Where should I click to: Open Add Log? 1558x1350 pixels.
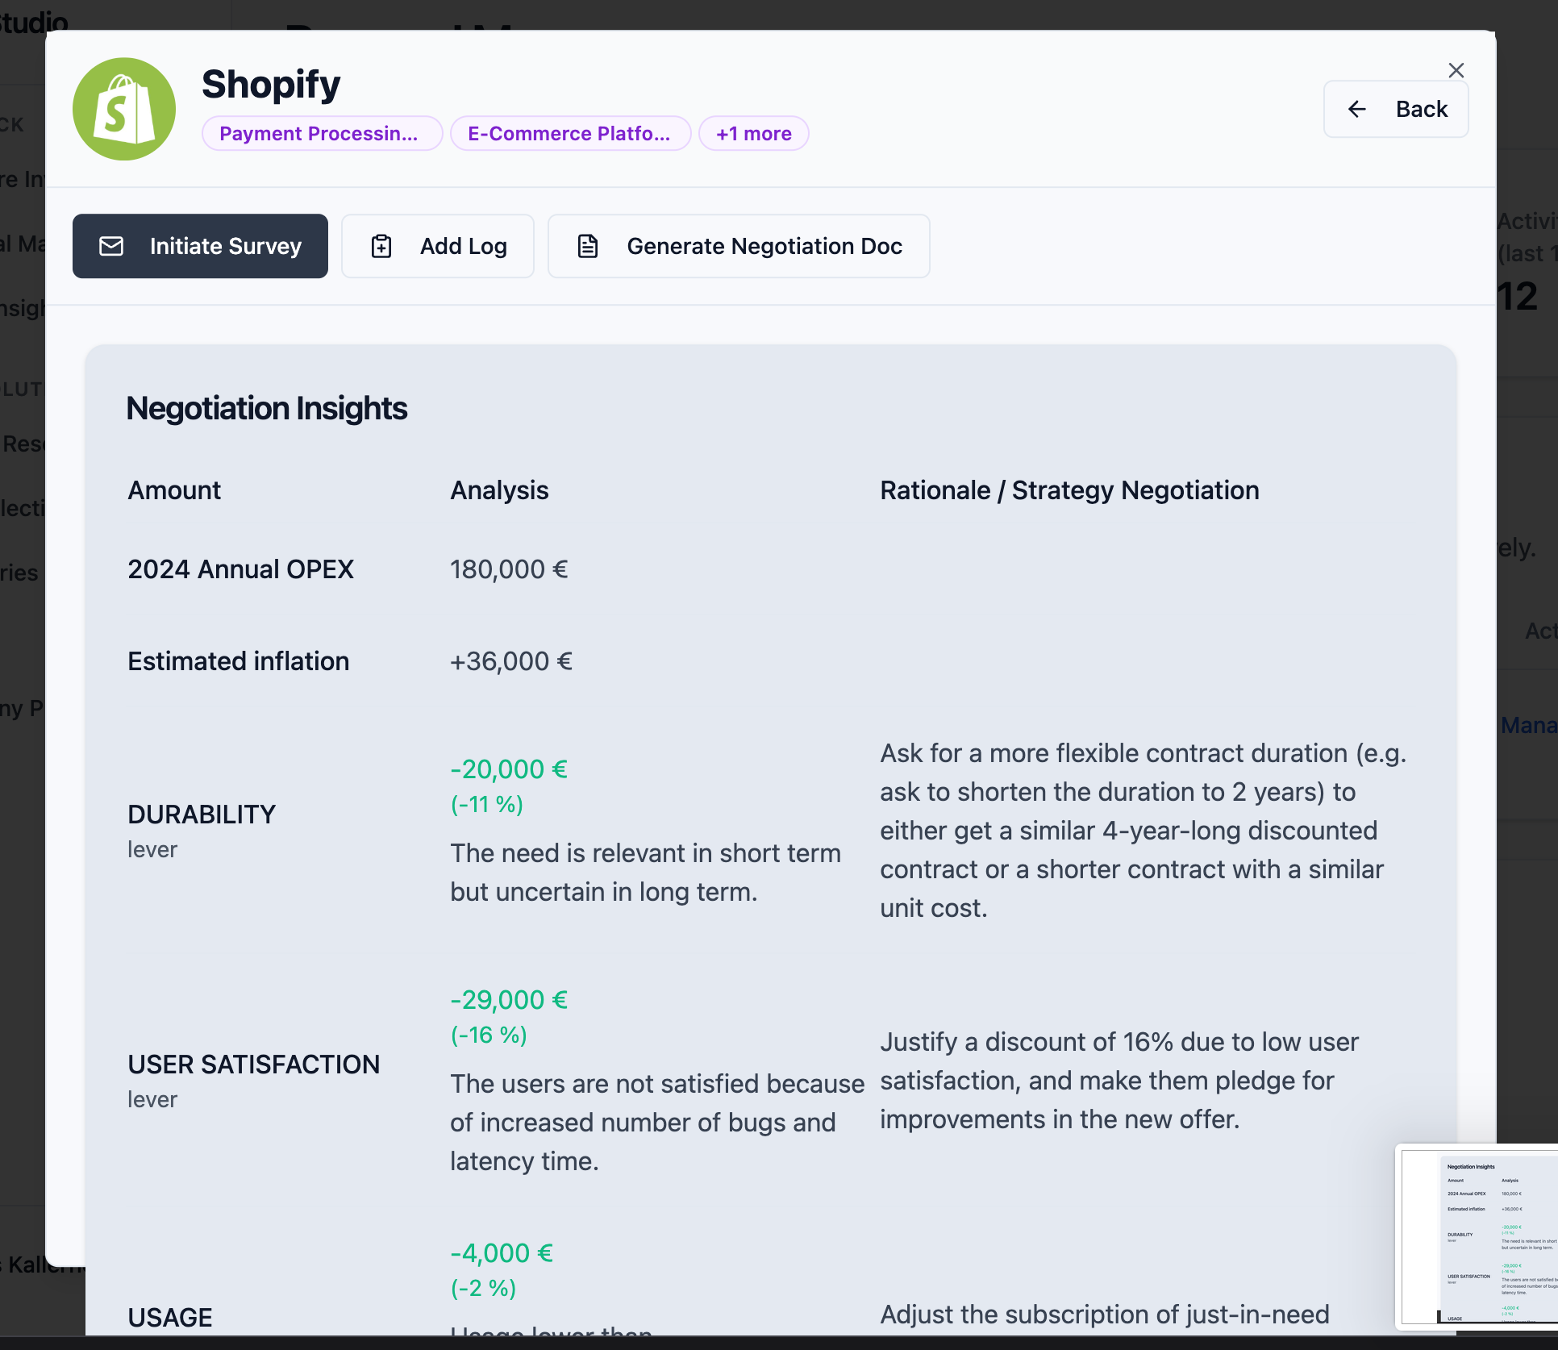(438, 246)
